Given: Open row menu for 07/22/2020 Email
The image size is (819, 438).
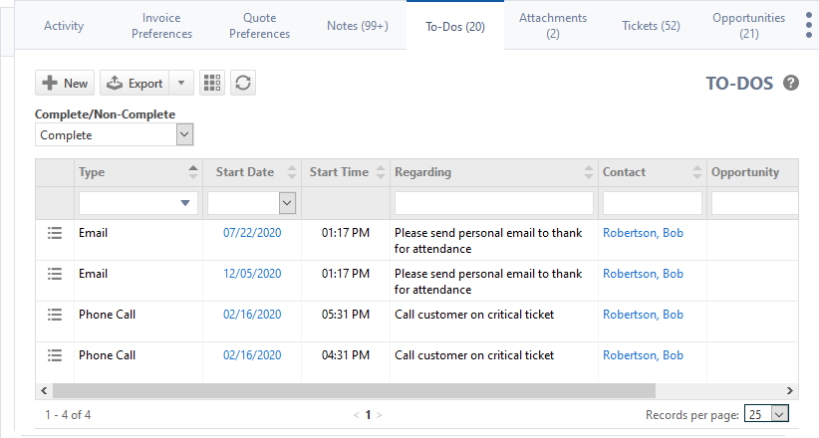Looking at the screenshot, I should pyautogui.click(x=55, y=233).
